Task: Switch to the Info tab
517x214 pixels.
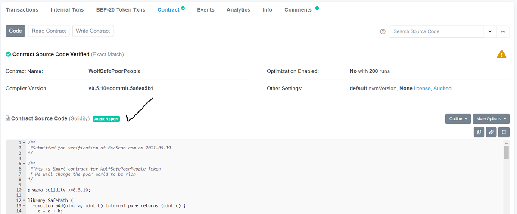Action: coord(267,9)
